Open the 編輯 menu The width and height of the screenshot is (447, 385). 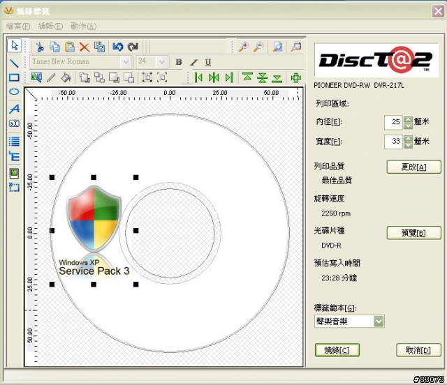(x=50, y=27)
